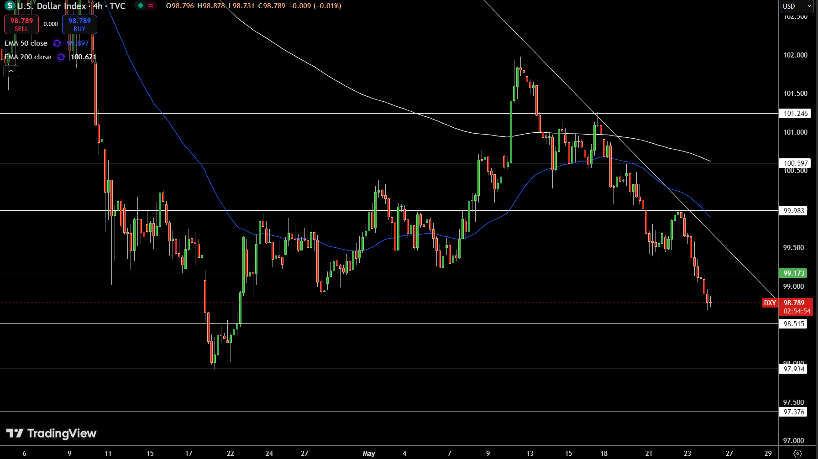Select the 99.983 price level label

pyautogui.click(x=793, y=211)
